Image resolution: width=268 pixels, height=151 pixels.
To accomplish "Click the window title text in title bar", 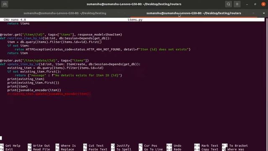I will pyautogui.click(x=134, y=4).
